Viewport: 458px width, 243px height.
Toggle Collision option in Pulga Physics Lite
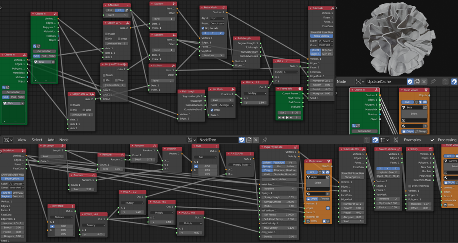[267, 162]
